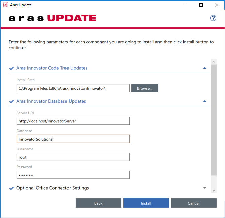Screen dimensions: 225x218
Task: Select the Username field containing root
Action: pyautogui.click(x=73, y=157)
